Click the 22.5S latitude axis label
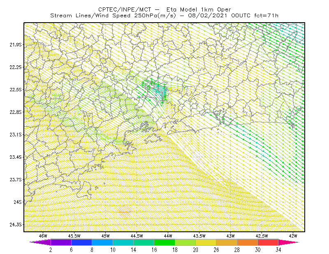This screenshot has width=329, height=254. [16, 90]
